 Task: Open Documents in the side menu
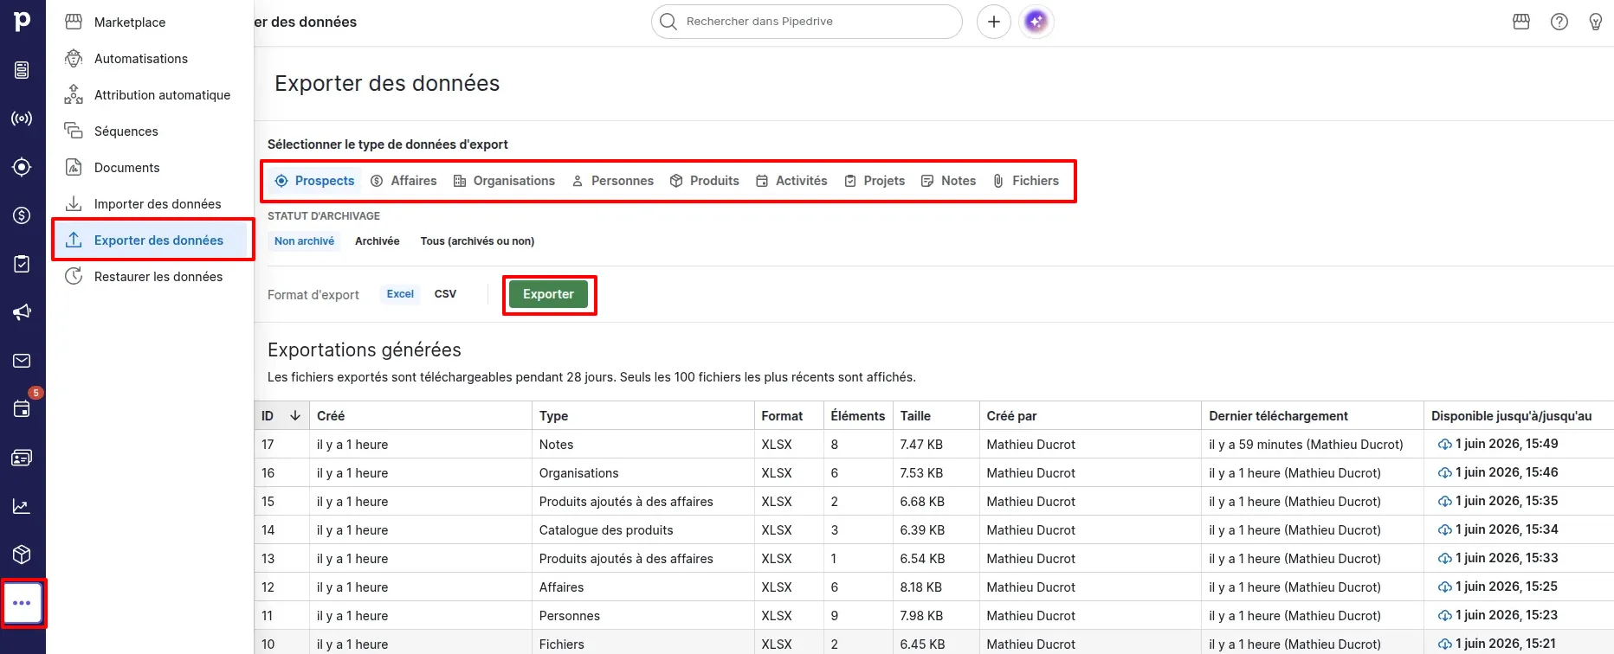point(151,168)
